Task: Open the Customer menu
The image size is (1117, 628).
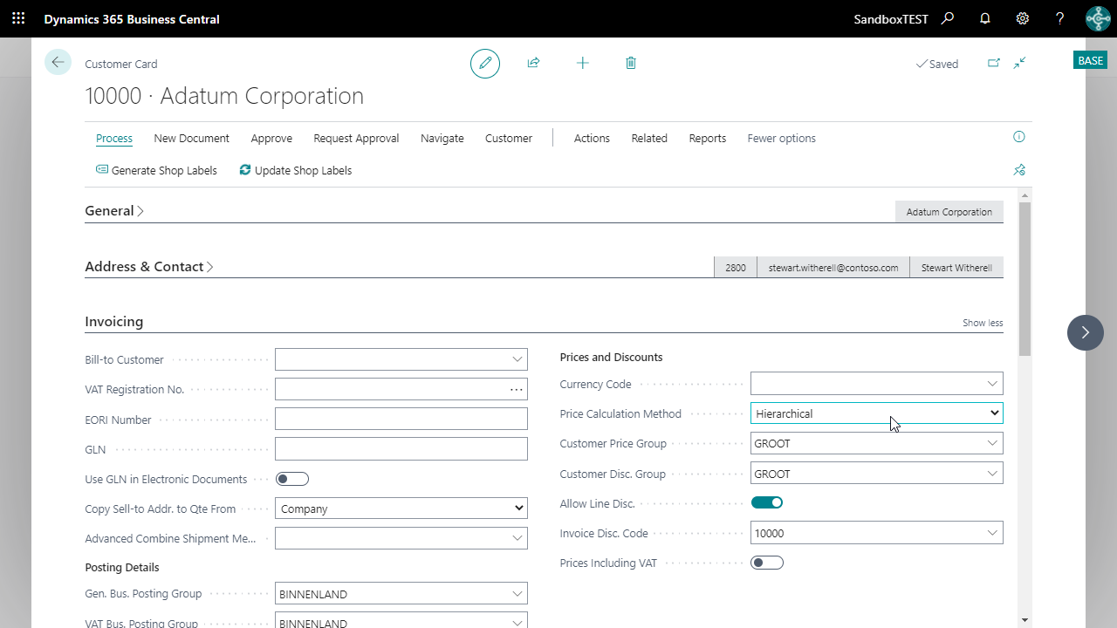Action: (509, 138)
